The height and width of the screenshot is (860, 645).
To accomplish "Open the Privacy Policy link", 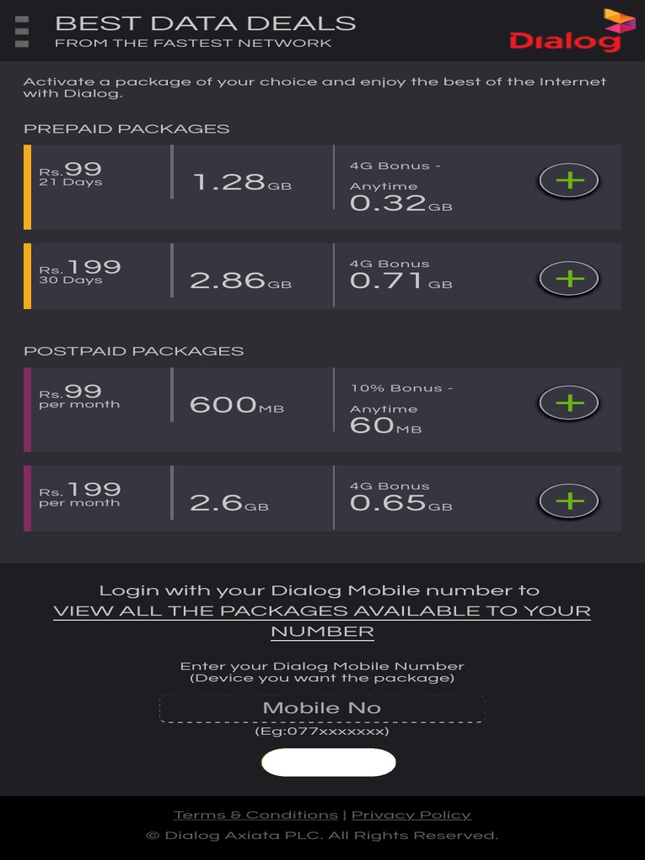I will coord(411,815).
